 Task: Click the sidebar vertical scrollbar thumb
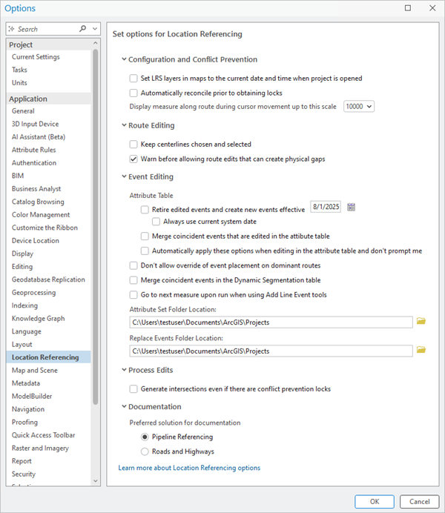coord(95,227)
